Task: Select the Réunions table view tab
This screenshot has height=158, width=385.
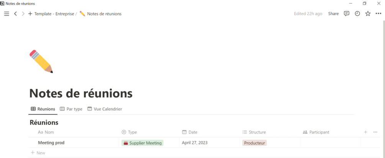Action: [43, 109]
